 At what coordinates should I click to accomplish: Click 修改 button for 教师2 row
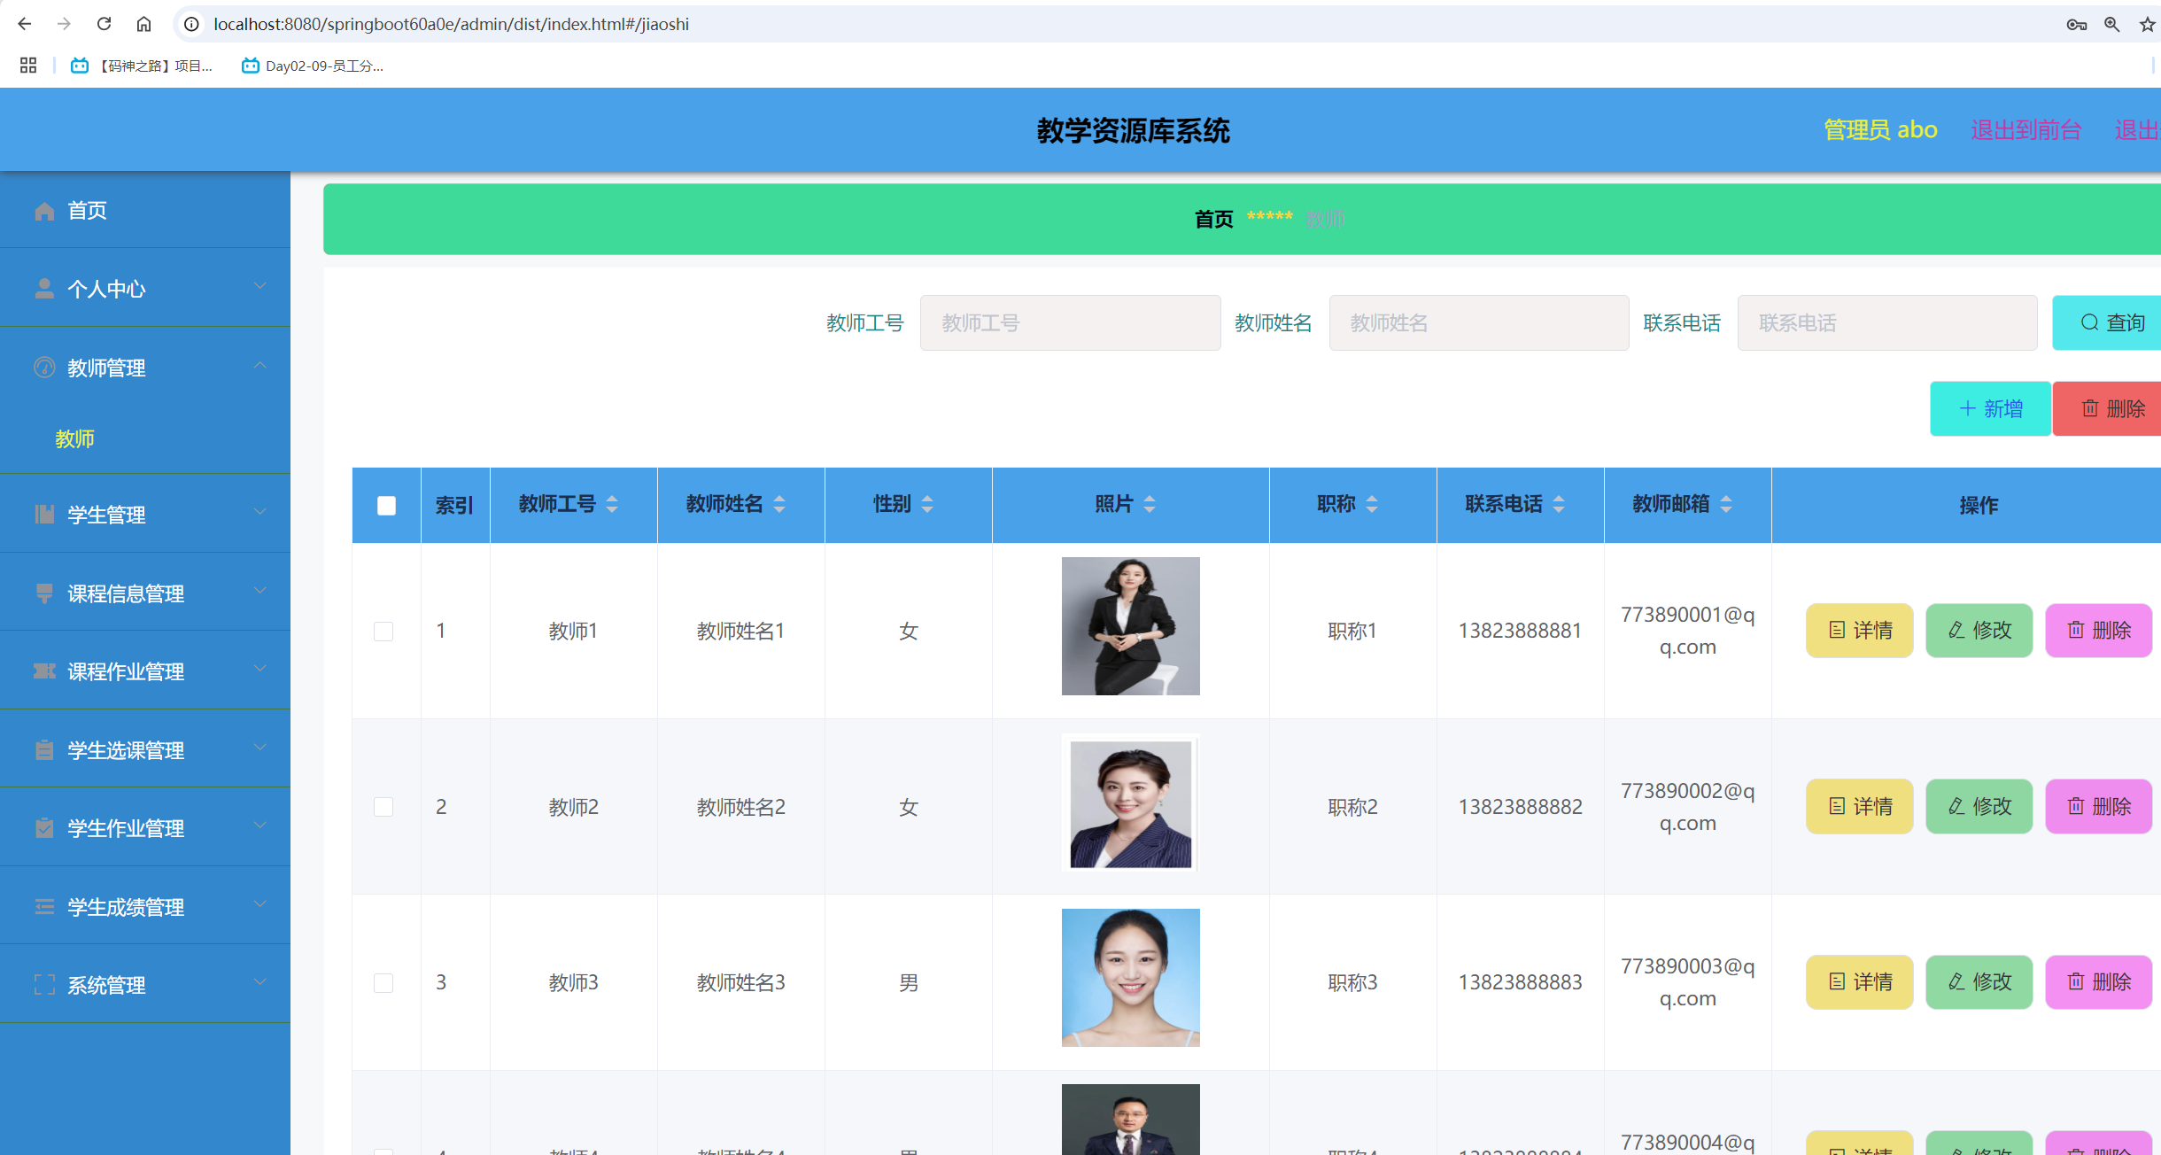pyautogui.click(x=1979, y=806)
